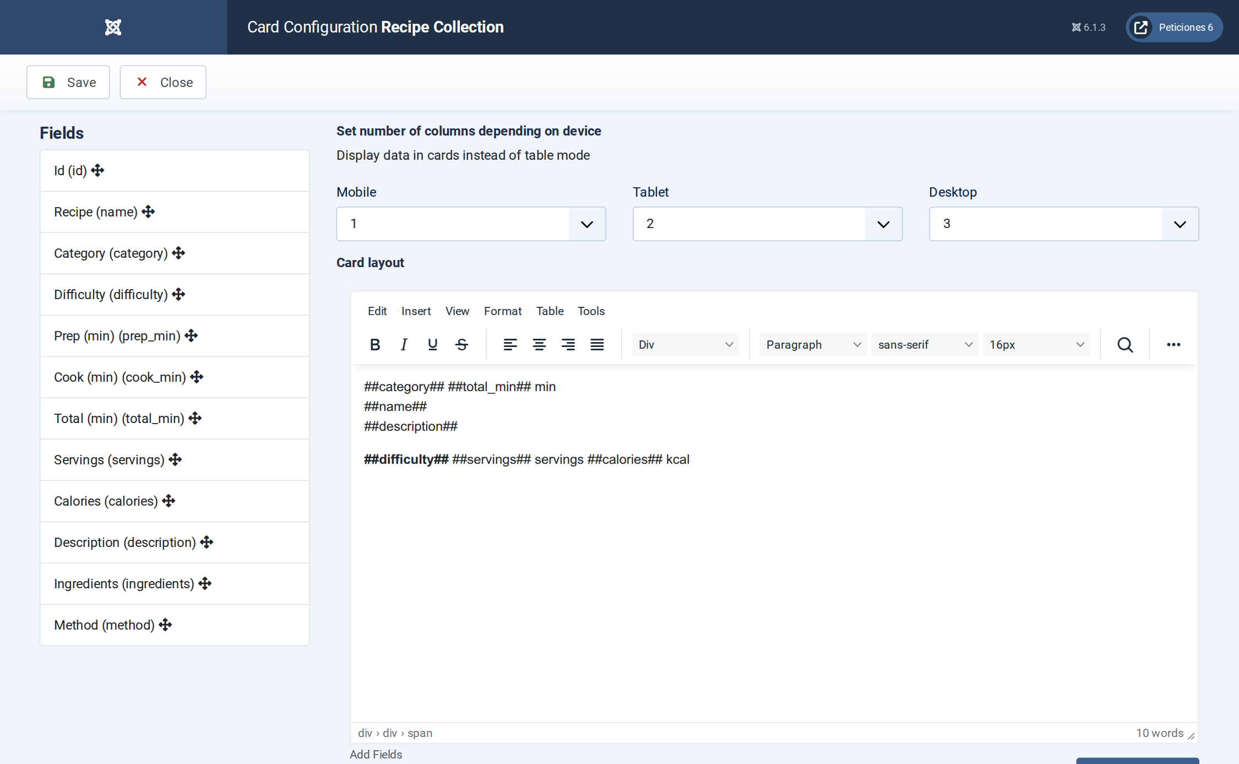Click the ##name## placeholder text
The width and height of the screenshot is (1239, 764).
395,407
